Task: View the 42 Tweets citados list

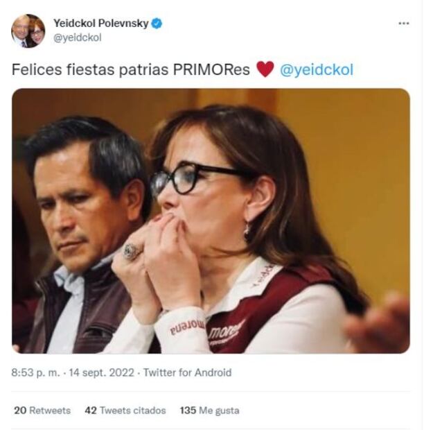Action: pos(125,411)
